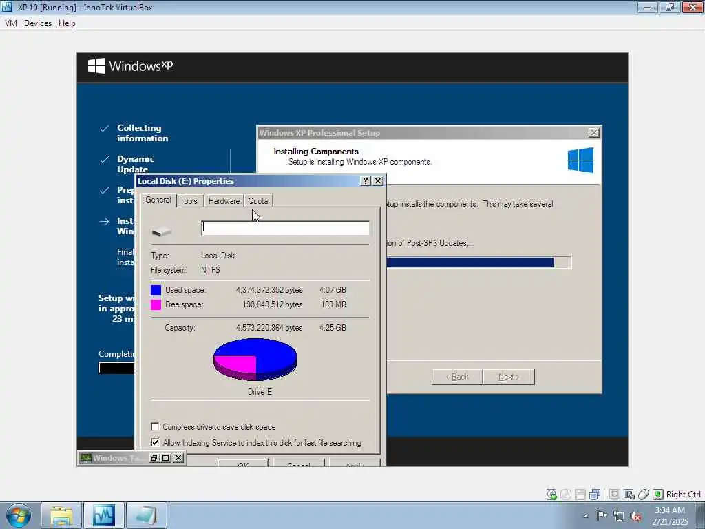Viewport: 705px width, 529px height.
Task: Open the Help menu in VirtualBox
Action: coord(67,23)
